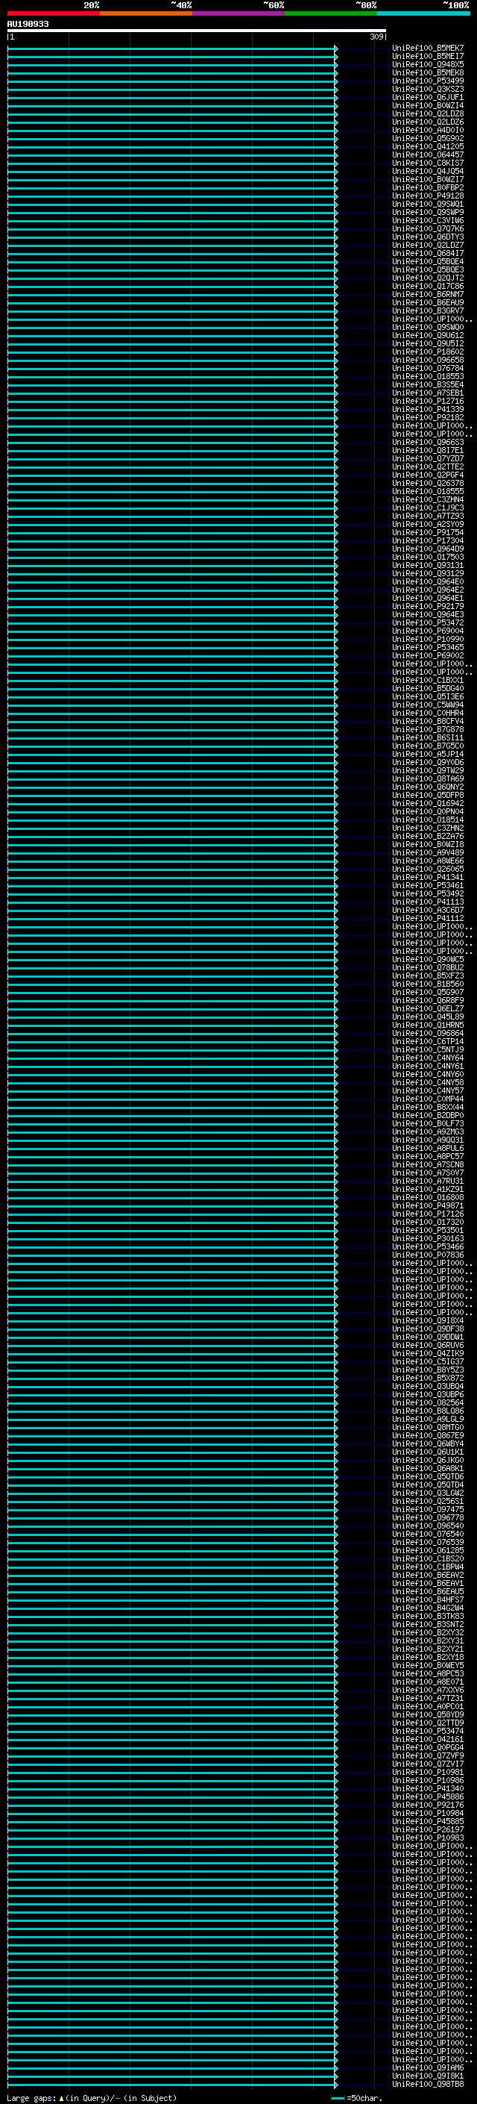Select hit label UniRef100_P18602
477x2104 pixels.
point(428,352)
